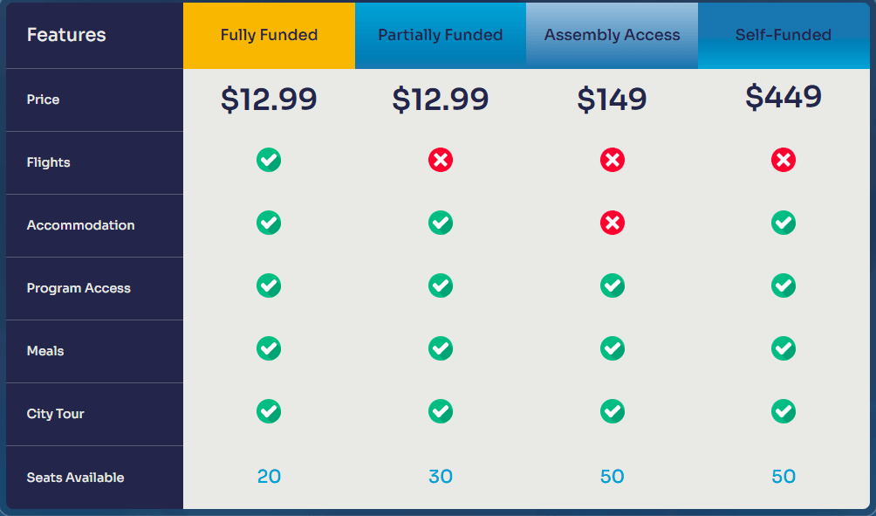Click the Program Access checkmark under Partially Funded

(x=441, y=286)
